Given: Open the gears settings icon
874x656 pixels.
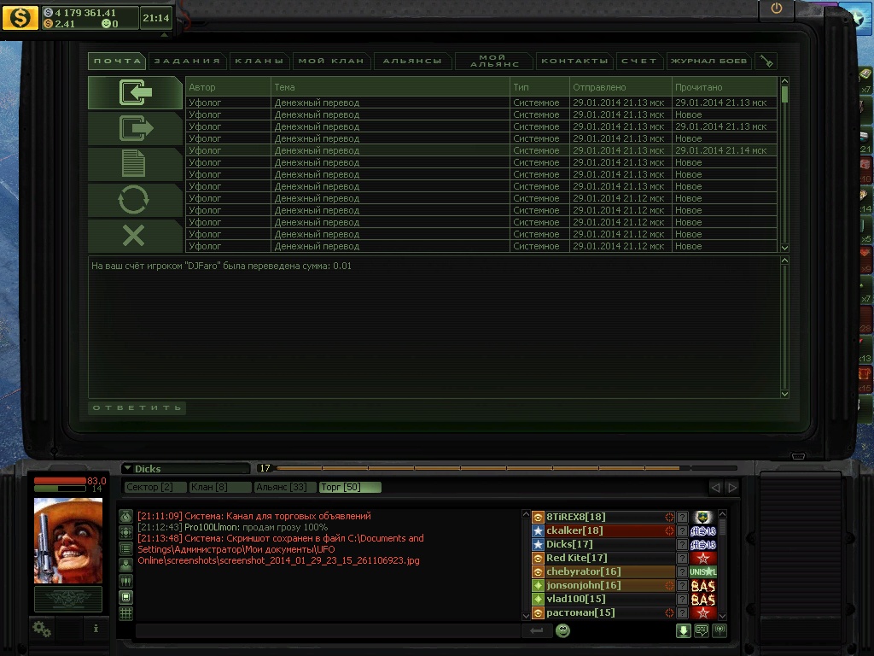Looking at the screenshot, I should click(x=42, y=630).
